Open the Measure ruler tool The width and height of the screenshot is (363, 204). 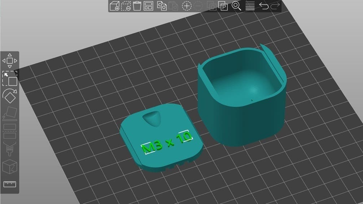10,184
